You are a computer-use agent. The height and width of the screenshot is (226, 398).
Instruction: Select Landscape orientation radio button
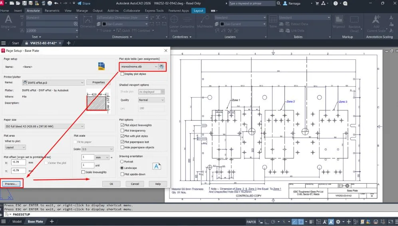(122, 168)
